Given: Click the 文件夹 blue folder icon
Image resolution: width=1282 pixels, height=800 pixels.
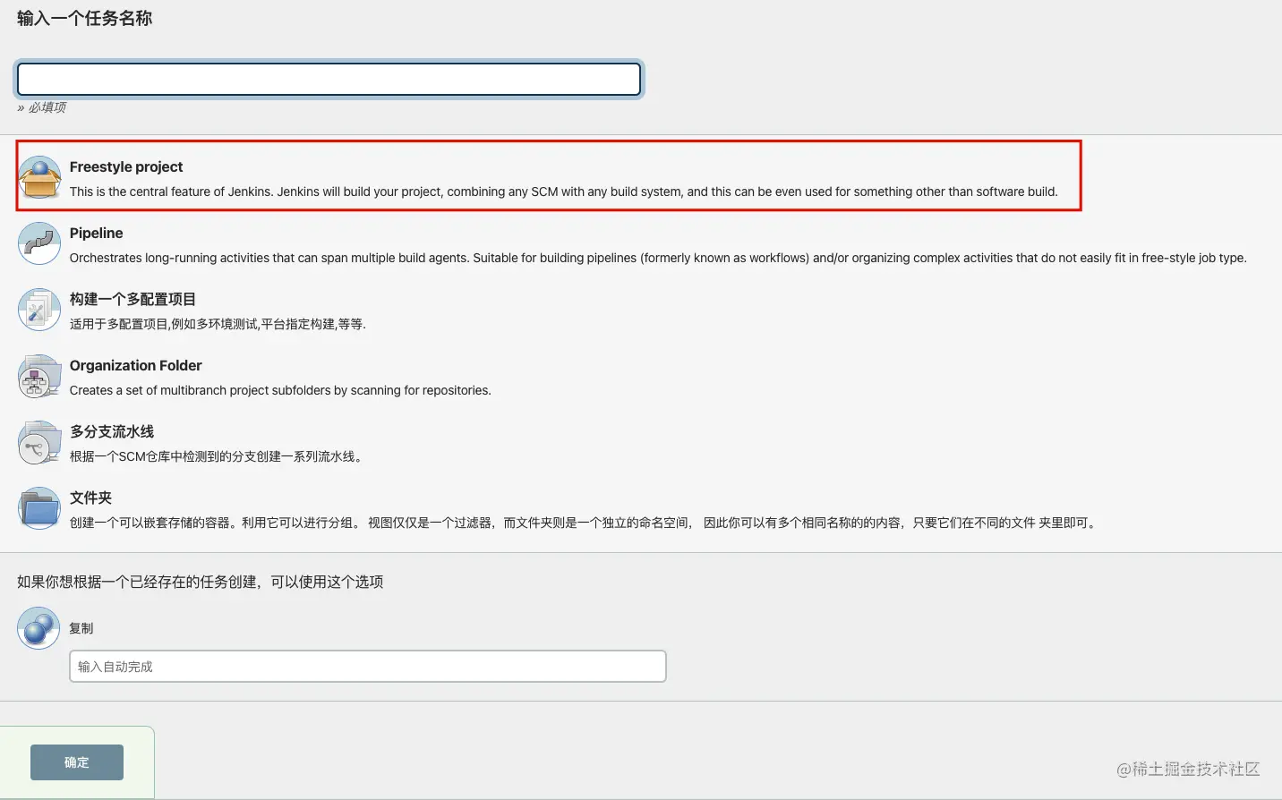Looking at the screenshot, I should (x=39, y=508).
